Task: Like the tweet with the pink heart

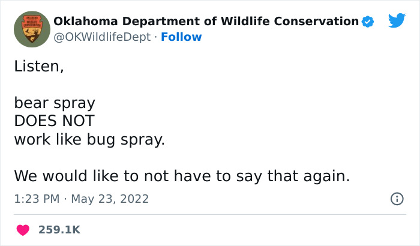Action: tap(23, 230)
